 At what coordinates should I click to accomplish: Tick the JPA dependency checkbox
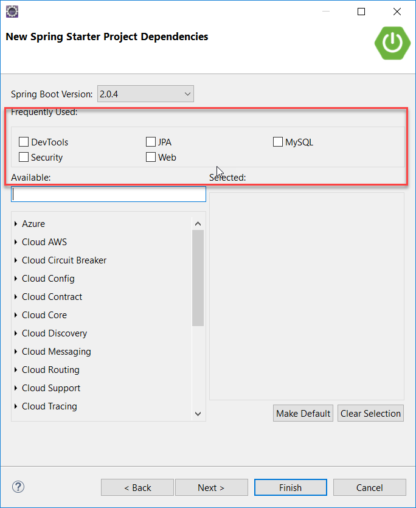[x=151, y=142]
